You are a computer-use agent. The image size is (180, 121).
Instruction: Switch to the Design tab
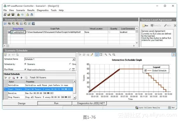coord(20,104)
